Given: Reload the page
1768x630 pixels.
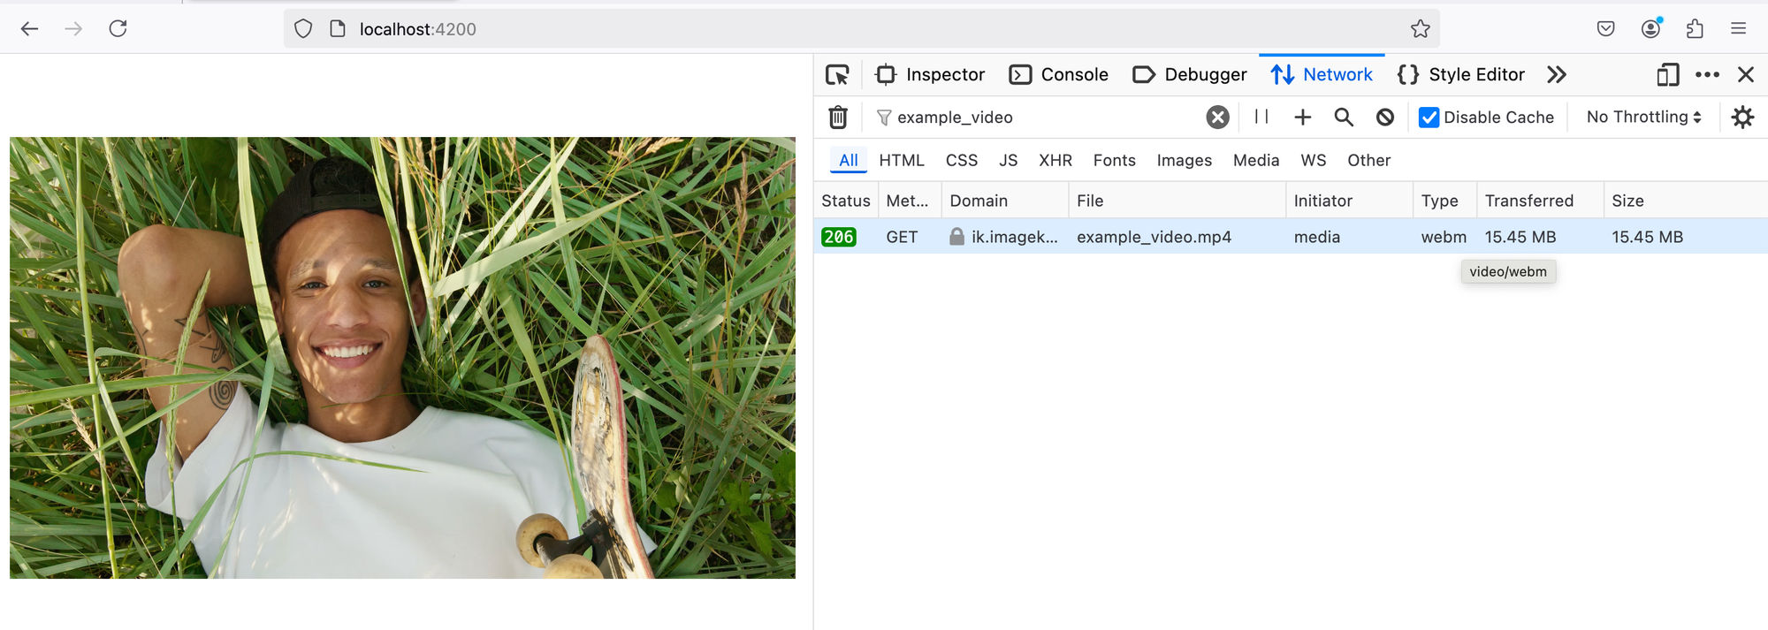Looking at the screenshot, I should [x=118, y=29].
